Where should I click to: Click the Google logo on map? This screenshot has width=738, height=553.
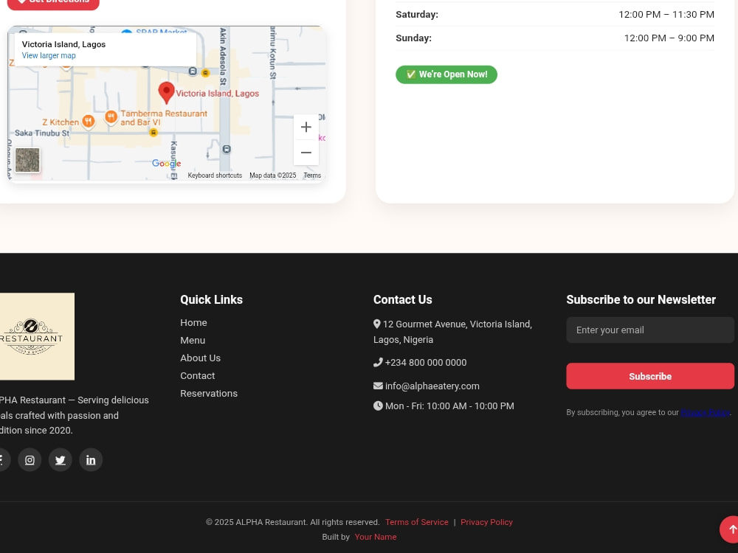[166, 163]
